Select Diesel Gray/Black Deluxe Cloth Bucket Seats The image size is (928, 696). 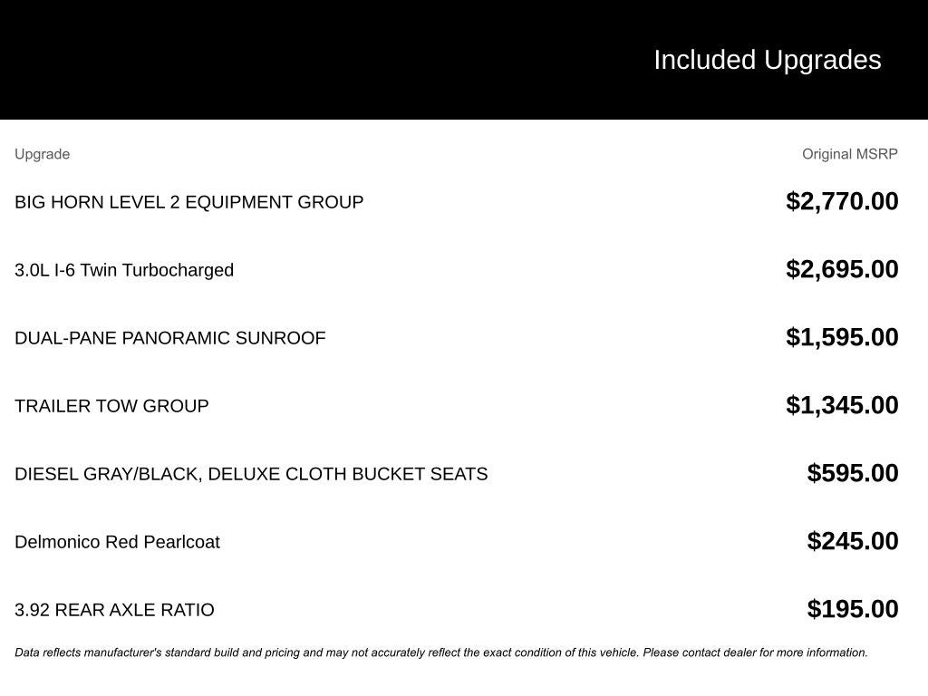click(251, 474)
